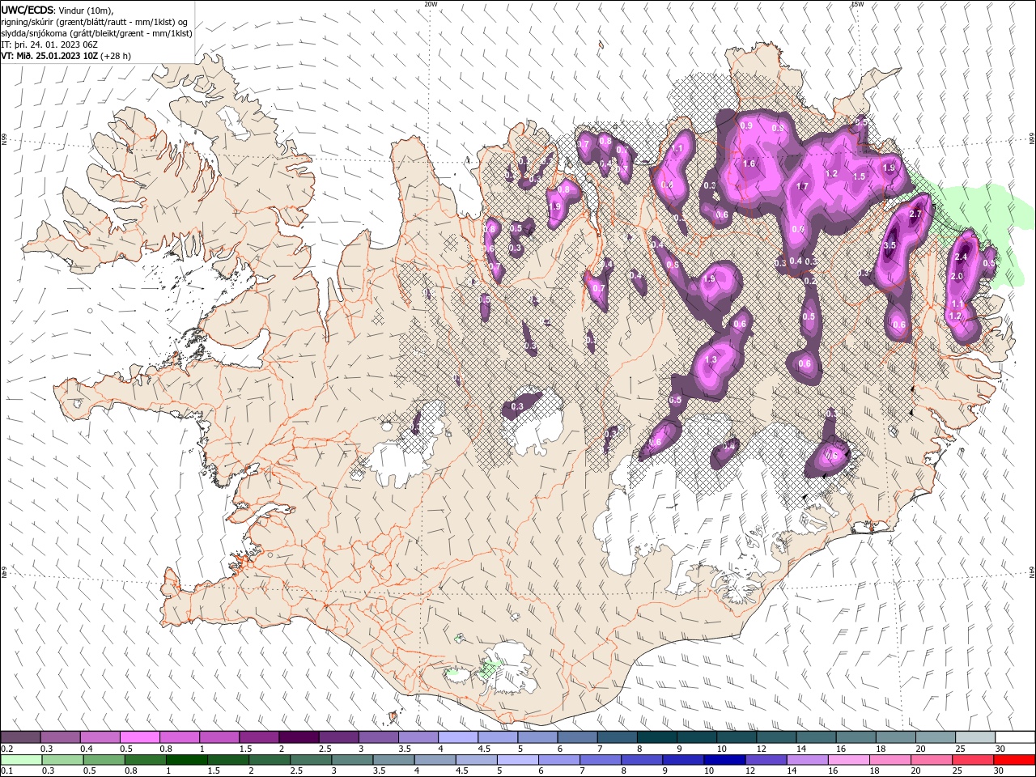Pick the violet 12 swatch in the lower legend

click(766, 760)
